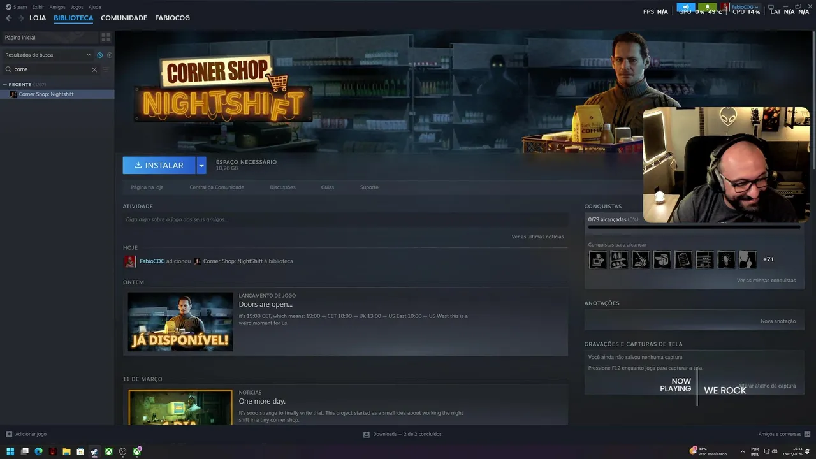Open One more day news thumbnail

tap(180, 407)
